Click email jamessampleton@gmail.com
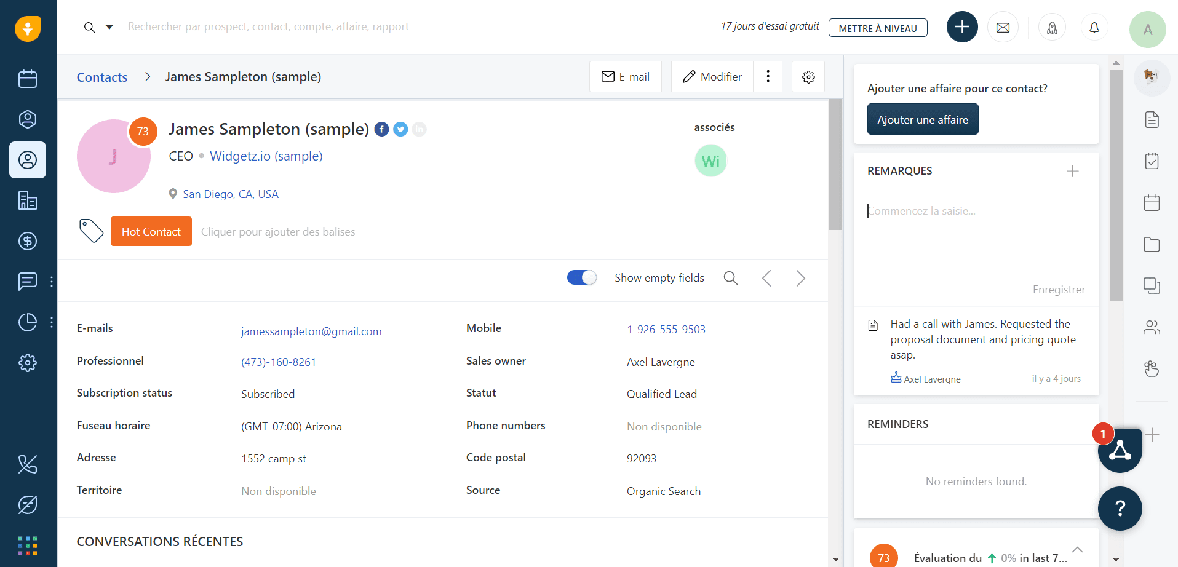The height and width of the screenshot is (567, 1178). coord(311,331)
